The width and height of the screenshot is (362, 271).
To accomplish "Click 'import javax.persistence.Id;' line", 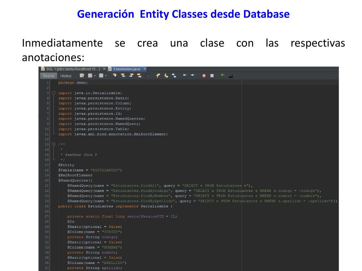I will pyautogui.click(x=90, y=113).
